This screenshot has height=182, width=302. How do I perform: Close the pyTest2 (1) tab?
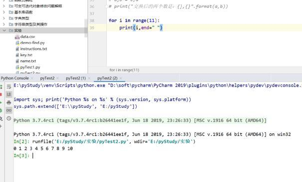pyautogui.click(x=89, y=78)
